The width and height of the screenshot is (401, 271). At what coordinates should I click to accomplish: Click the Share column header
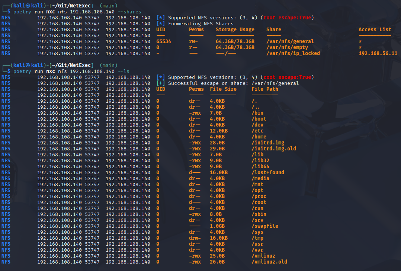click(274, 29)
